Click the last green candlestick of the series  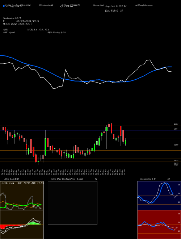tap(126, 142)
